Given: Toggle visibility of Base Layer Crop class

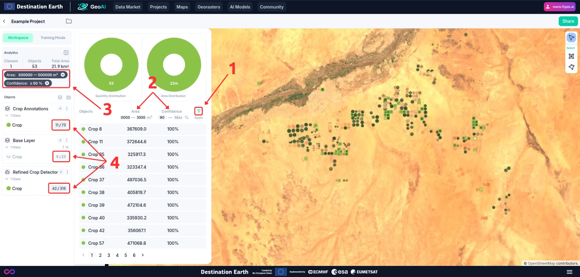Looking at the screenshot, I should [x=9, y=157].
